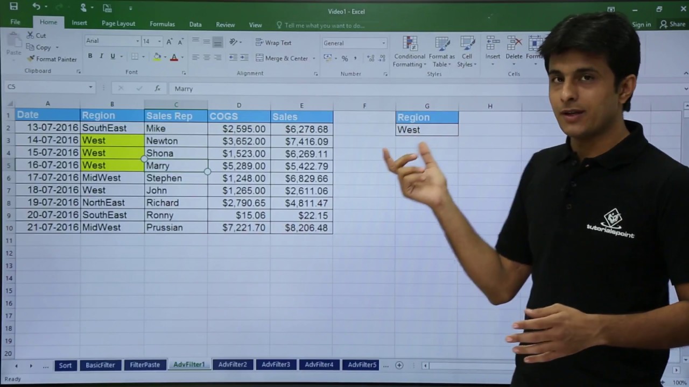Image resolution: width=689 pixels, height=387 pixels.
Task: Save the workbook from quick access toolbar
Action: tap(13, 6)
